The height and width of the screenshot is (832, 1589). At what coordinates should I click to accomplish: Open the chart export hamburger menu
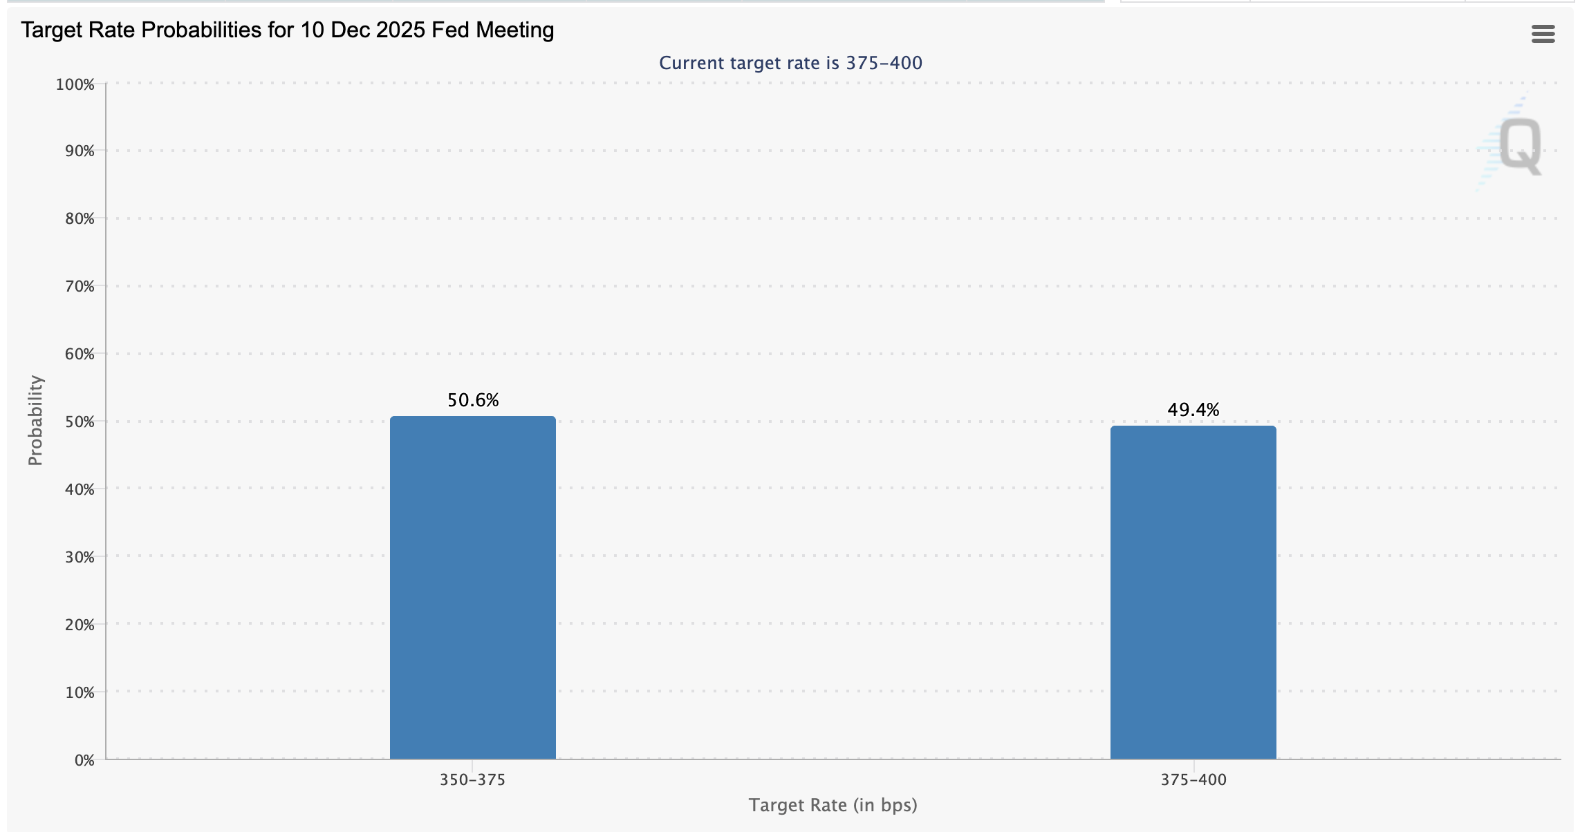[x=1543, y=32]
